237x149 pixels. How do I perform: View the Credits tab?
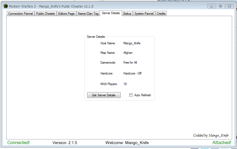[x=161, y=14]
